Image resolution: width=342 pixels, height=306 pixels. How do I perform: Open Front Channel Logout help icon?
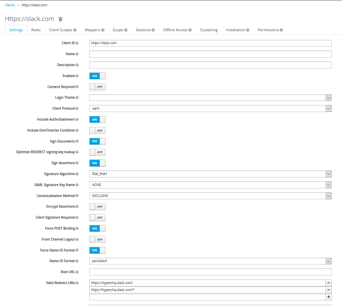77,240
